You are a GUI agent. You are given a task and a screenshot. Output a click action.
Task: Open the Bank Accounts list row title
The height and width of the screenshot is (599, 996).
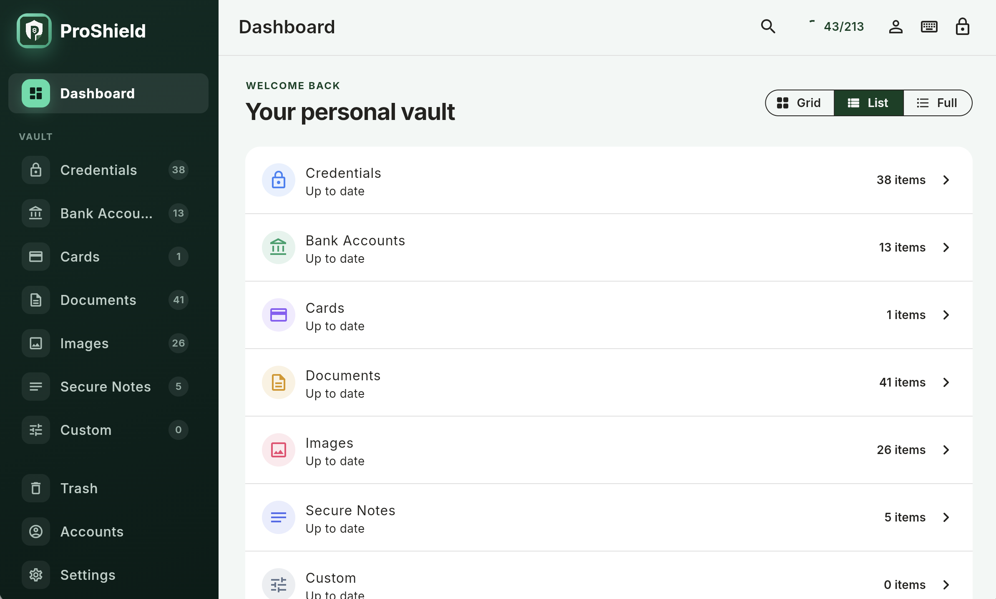click(355, 240)
